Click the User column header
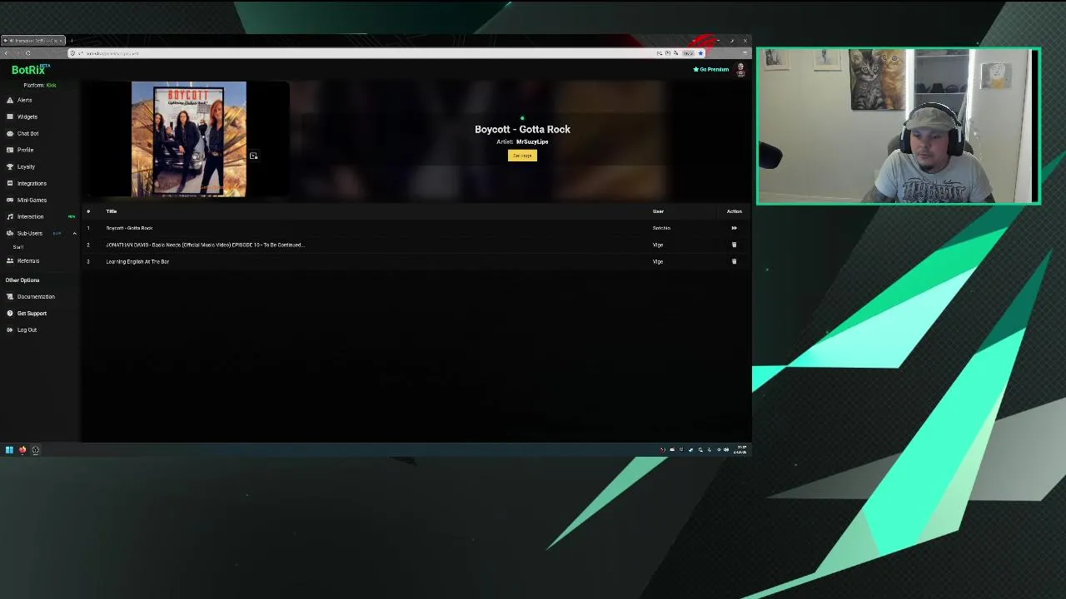 point(658,211)
